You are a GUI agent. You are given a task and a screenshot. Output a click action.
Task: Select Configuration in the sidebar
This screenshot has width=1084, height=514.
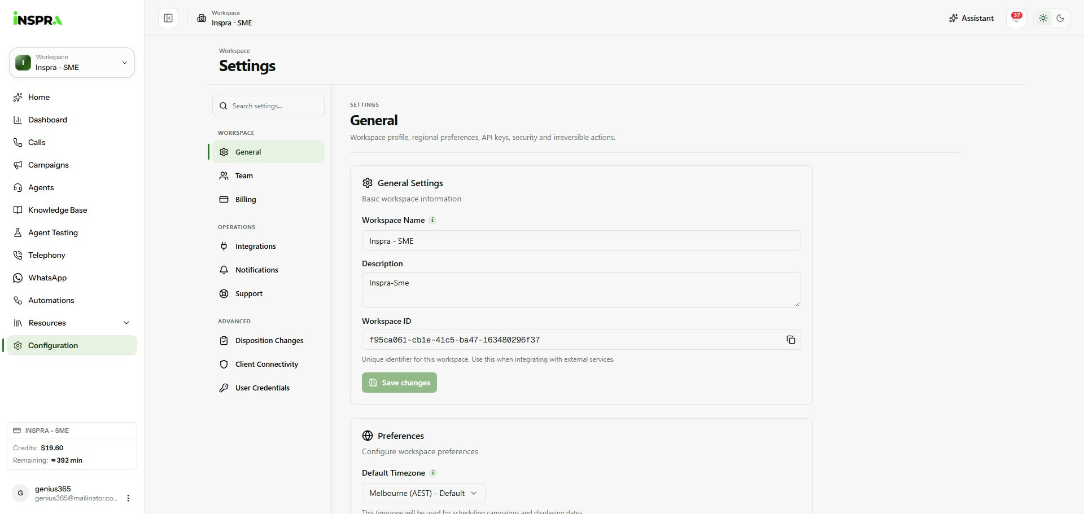(72, 345)
